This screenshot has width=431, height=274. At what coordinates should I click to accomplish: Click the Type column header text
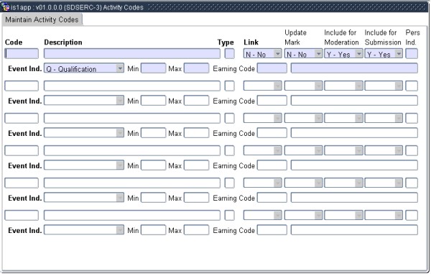[226, 42]
